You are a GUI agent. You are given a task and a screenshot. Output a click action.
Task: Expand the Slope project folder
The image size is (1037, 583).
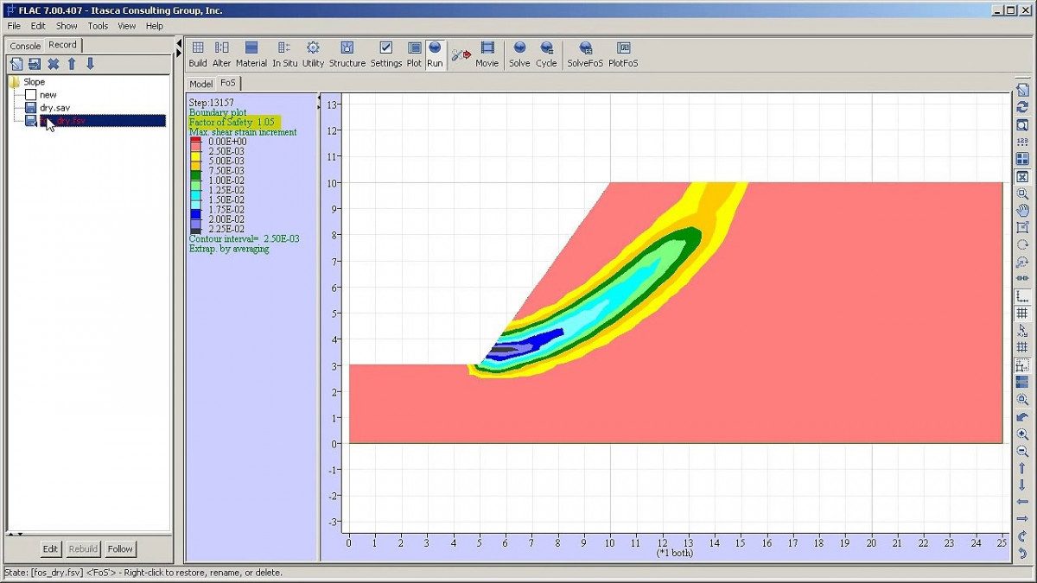(x=15, y=82)
